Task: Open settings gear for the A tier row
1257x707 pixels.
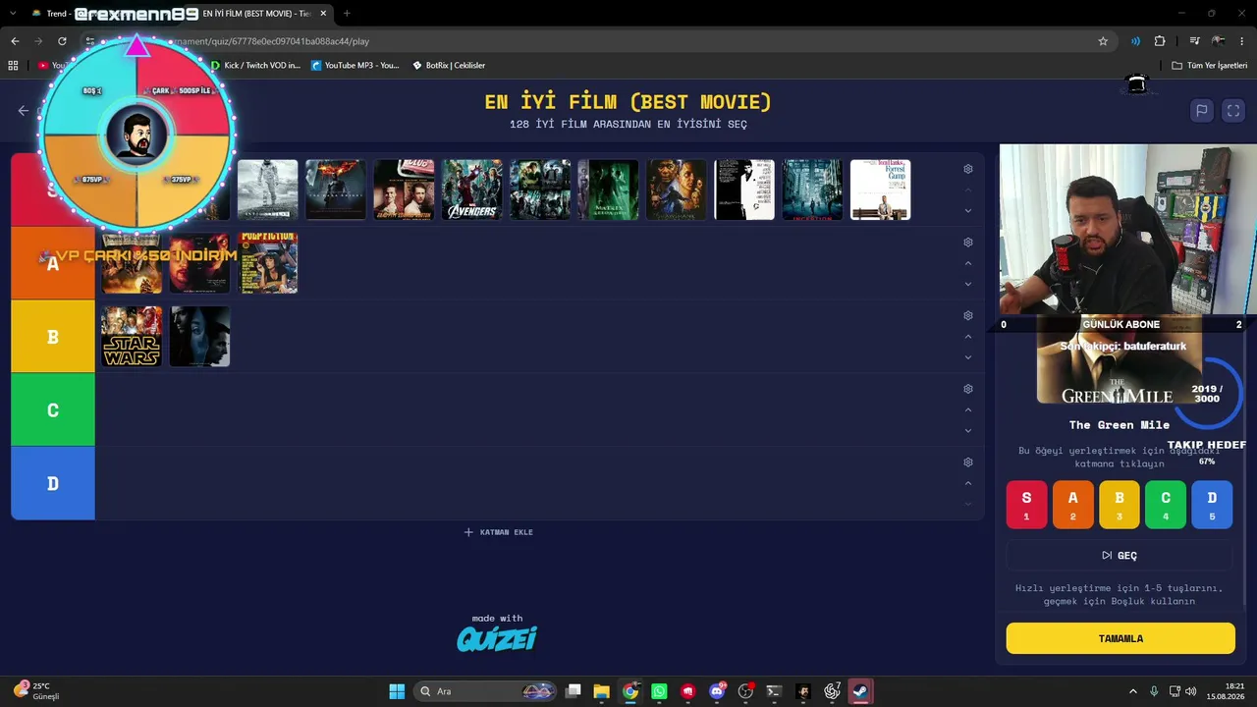Action: coord(968,243)
